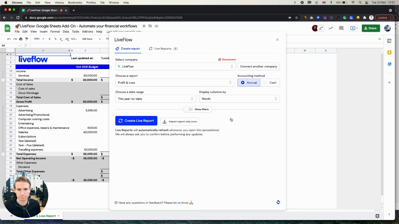Open the sheet tab dropdown arrow
The width and height of the screenshot is (399, 224).
pyautogui.click(x=58, y=216)
